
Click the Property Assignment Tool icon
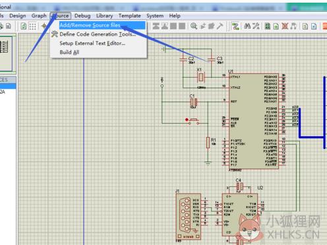[256, 26]
